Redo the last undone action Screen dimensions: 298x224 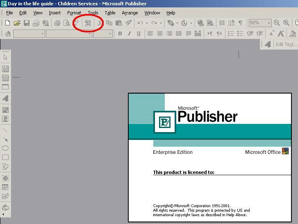tap(154, 23)
